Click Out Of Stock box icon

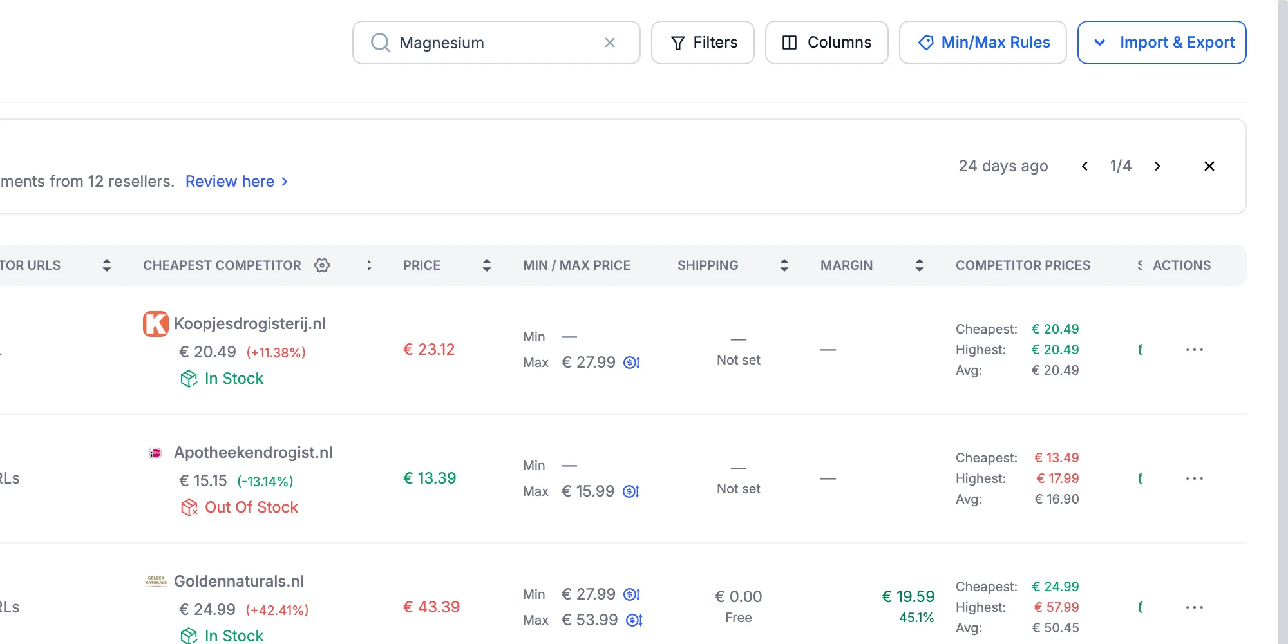(x=189, y=507)
